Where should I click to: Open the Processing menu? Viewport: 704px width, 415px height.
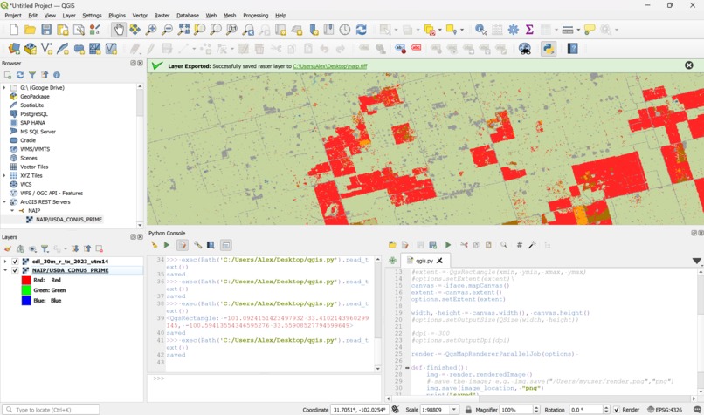click(255, 15)
